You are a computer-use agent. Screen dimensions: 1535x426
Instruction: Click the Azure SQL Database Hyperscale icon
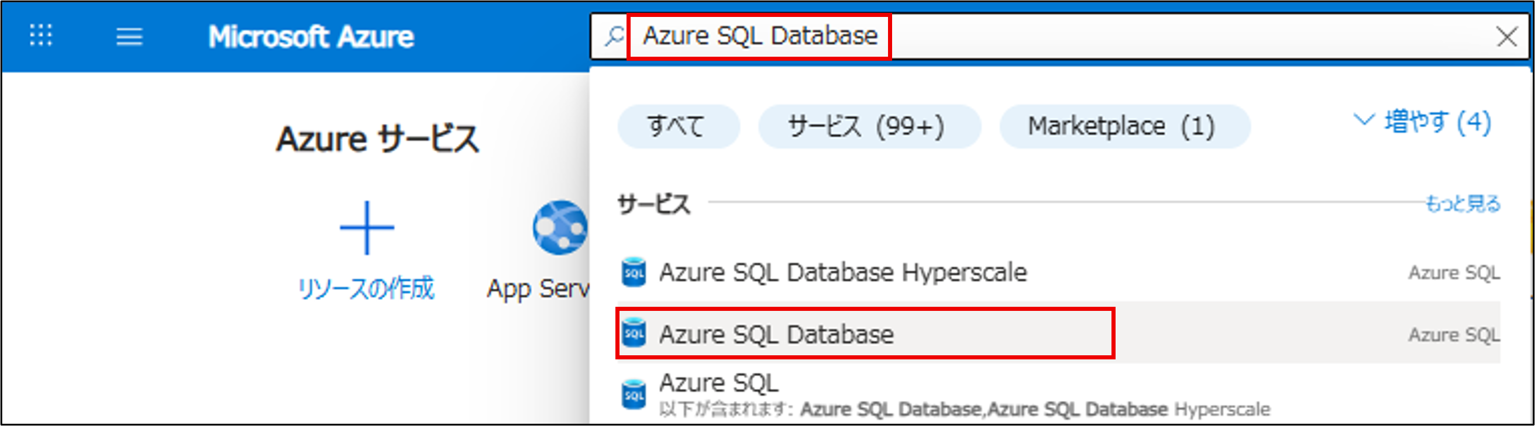point(634,272)
